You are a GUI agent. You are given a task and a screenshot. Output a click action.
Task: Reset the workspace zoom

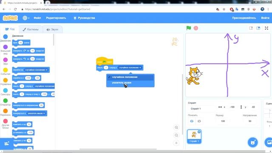pyautogui.click(x=176, y=143)
